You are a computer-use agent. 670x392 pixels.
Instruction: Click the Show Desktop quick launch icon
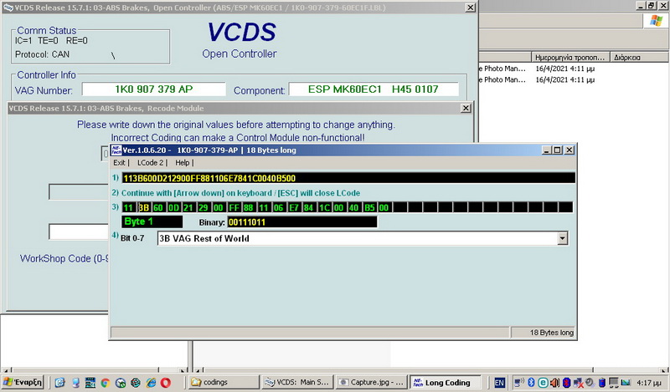(x=75, y=383)
